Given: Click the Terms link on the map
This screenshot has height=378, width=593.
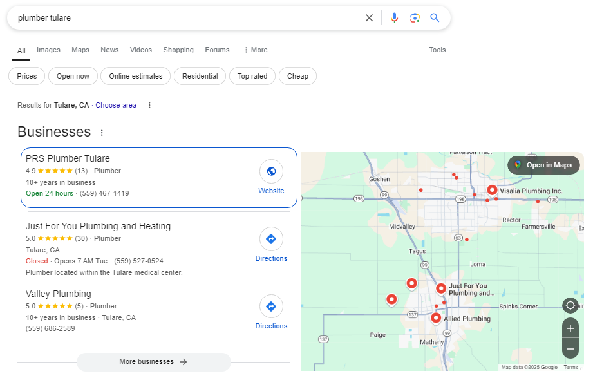Looking at the screenshot, I should pos(570,367).
